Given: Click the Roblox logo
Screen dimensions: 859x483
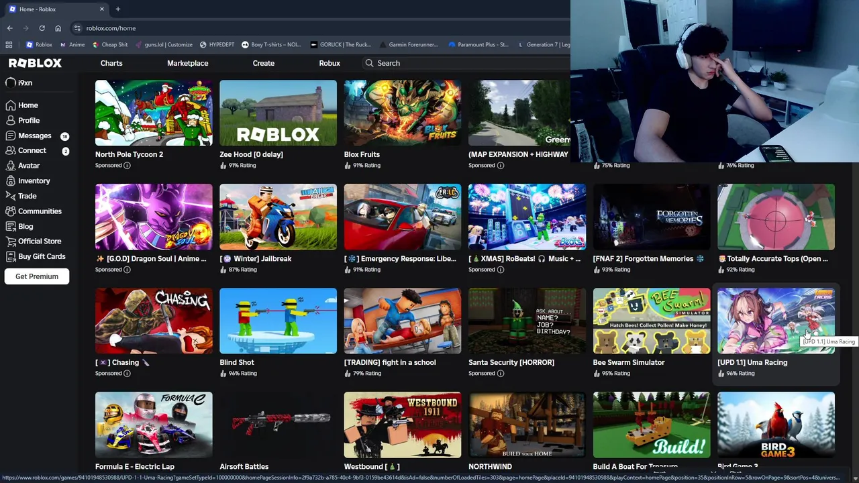Looking at the screenshot, I should (x=35, y=63).
